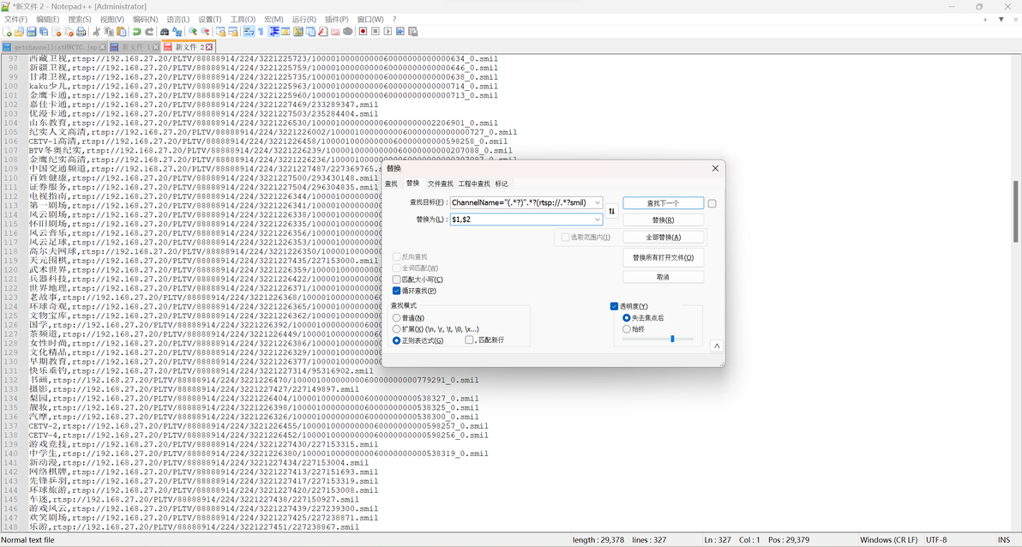
Task: Click the editor vertical scrollbar thumb
Action: (1016, 211)
